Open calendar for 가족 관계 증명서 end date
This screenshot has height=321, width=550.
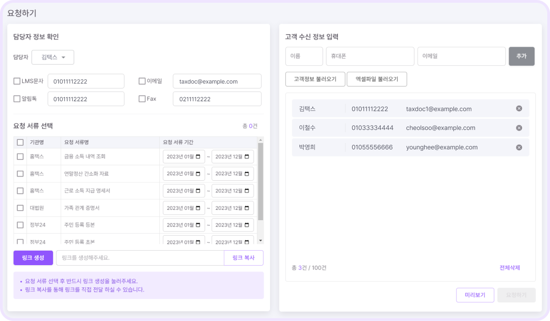(x=247, y=208)
